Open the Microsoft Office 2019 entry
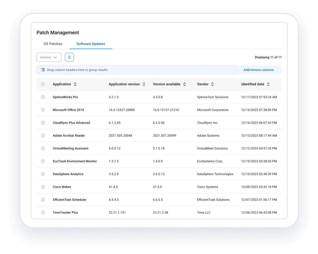 pyautogui.click(x=68, y=110)
